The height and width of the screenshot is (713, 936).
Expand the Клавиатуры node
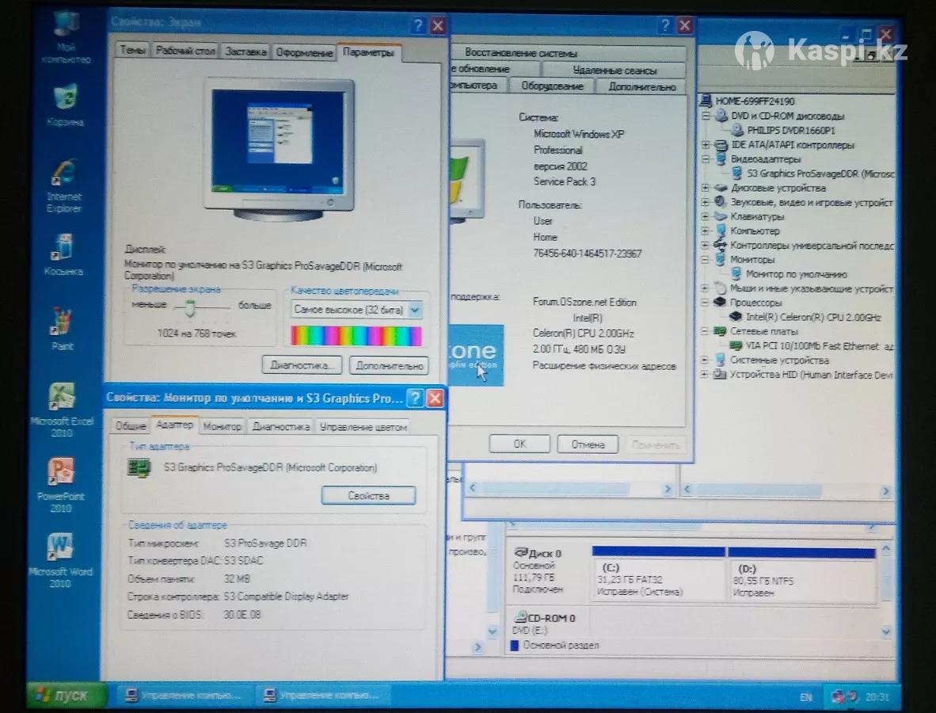tap(706, 216)
